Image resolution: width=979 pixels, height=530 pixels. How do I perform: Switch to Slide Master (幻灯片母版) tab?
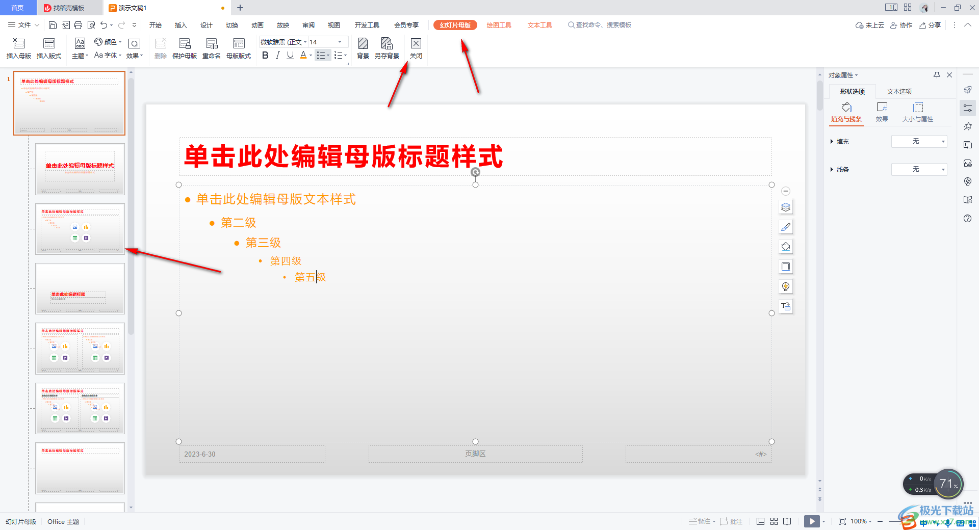(x=455, y=25)
